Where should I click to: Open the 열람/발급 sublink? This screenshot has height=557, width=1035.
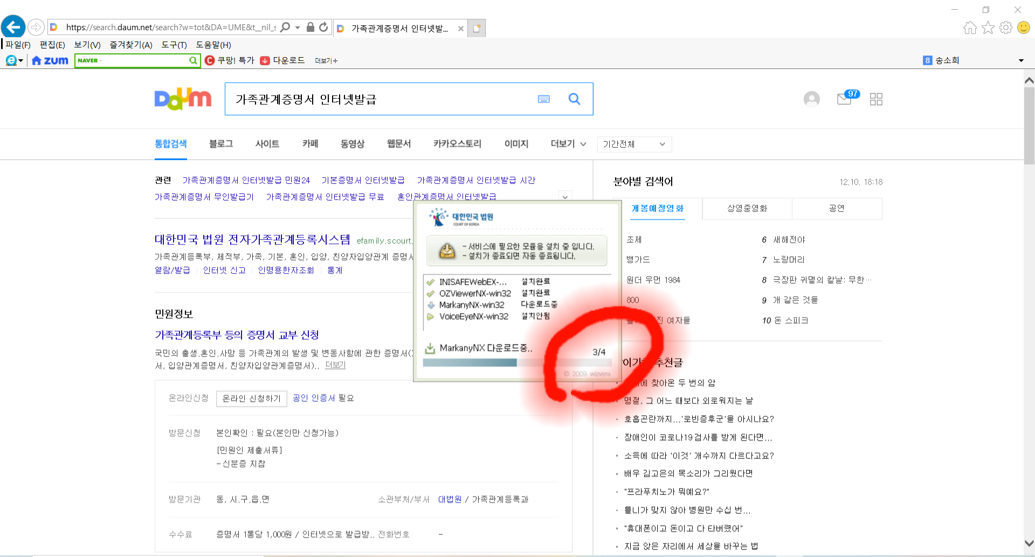pos(172,270)
